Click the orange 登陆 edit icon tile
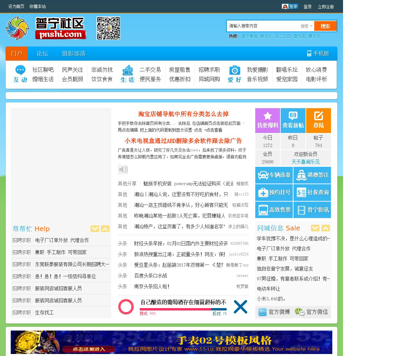Viewport: 402px width, 356px height. (x=318, y=120)
